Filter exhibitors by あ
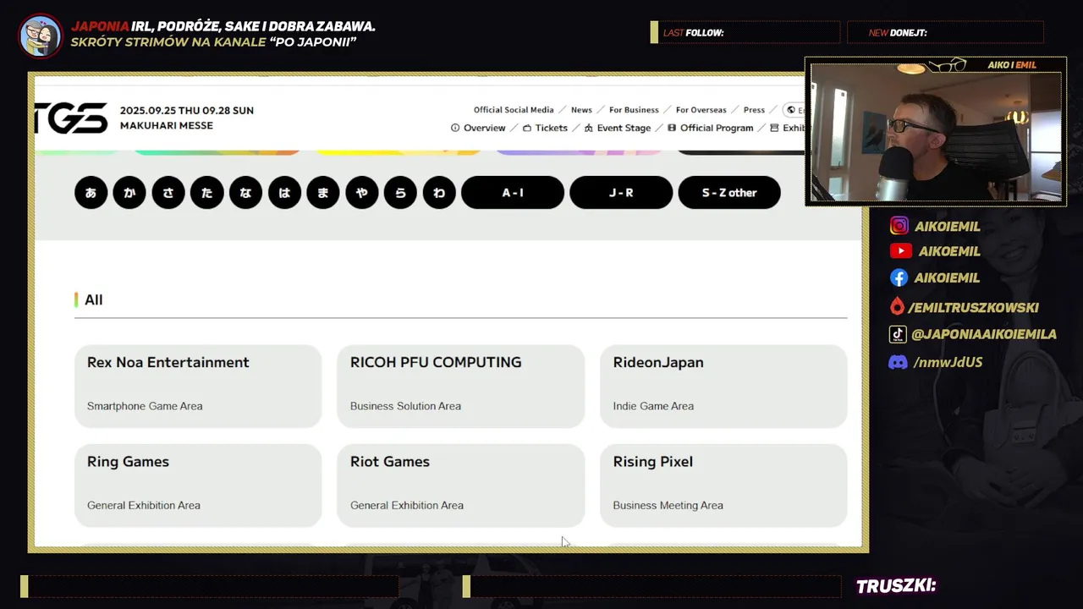Screen dimensions: 1083x609 pyautogui.click(x=91, y=193)
